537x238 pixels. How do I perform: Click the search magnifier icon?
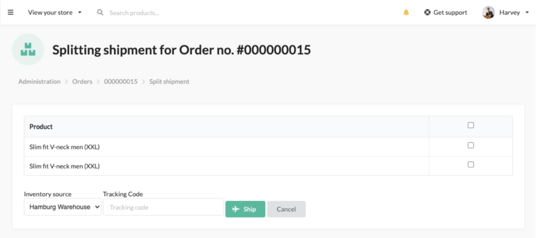click(x=100, y=13)
